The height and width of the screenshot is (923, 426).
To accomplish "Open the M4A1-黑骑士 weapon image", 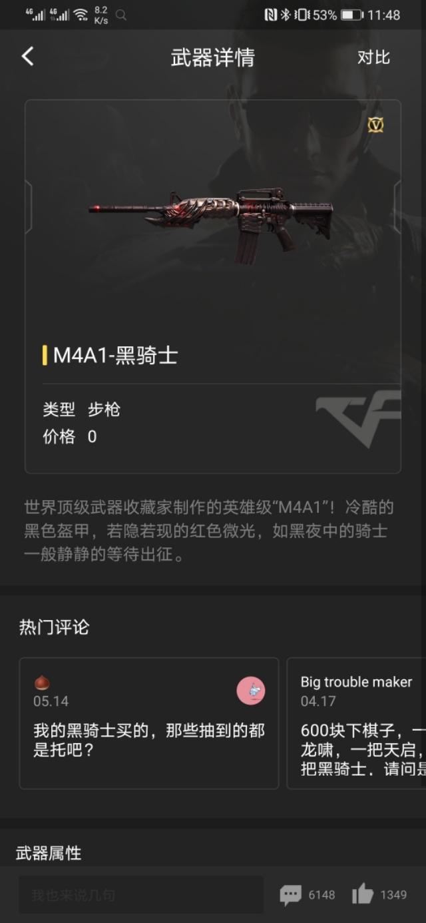I will click(212, 222).
